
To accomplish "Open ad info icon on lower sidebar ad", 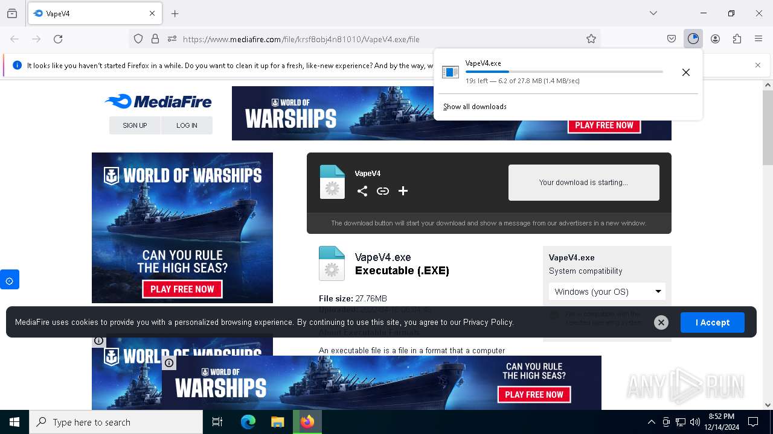I will [x=99, y=341].
